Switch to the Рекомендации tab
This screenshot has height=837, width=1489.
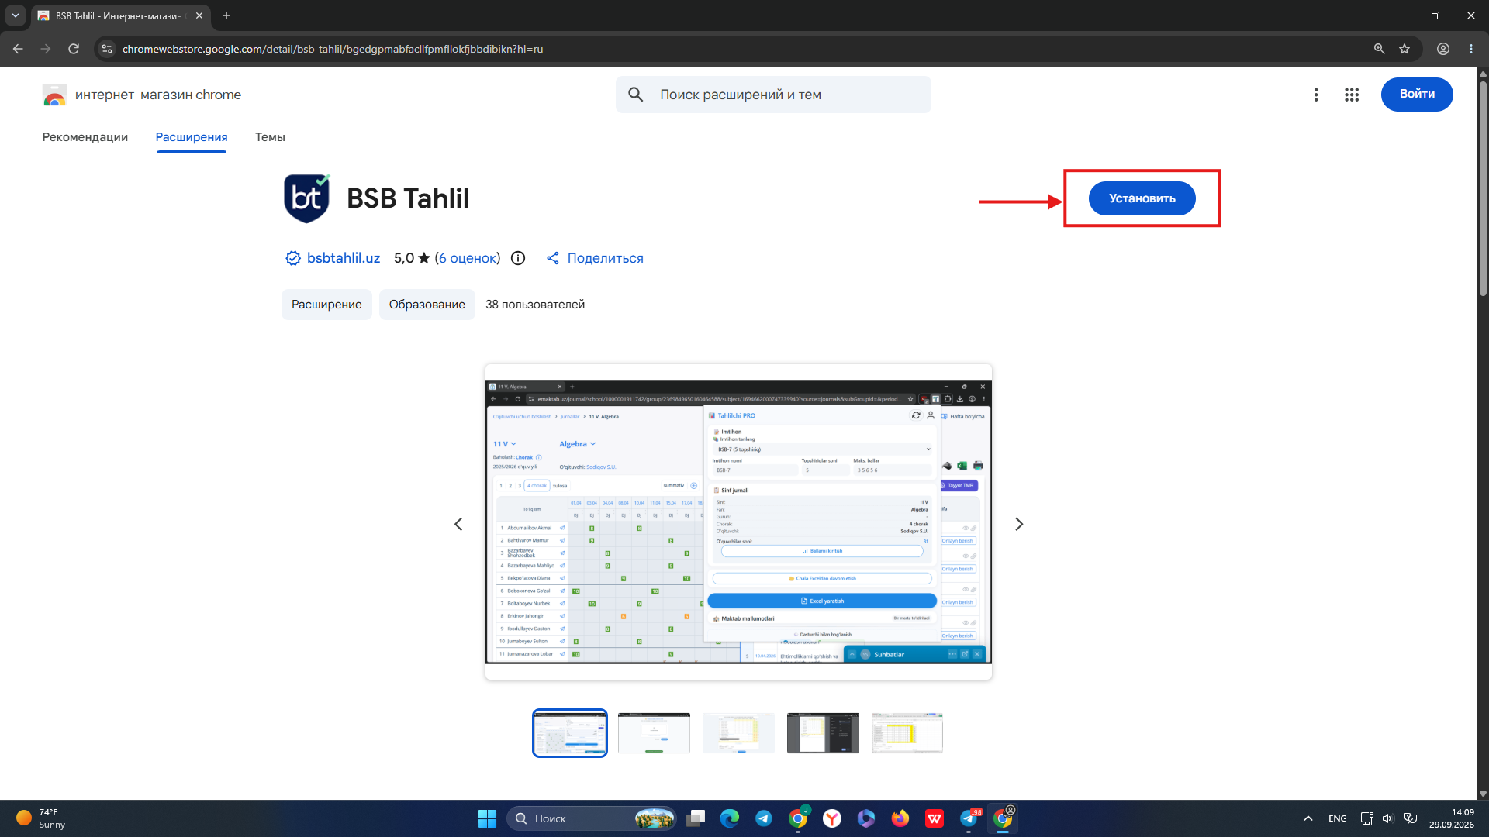[x=85, y=137]
